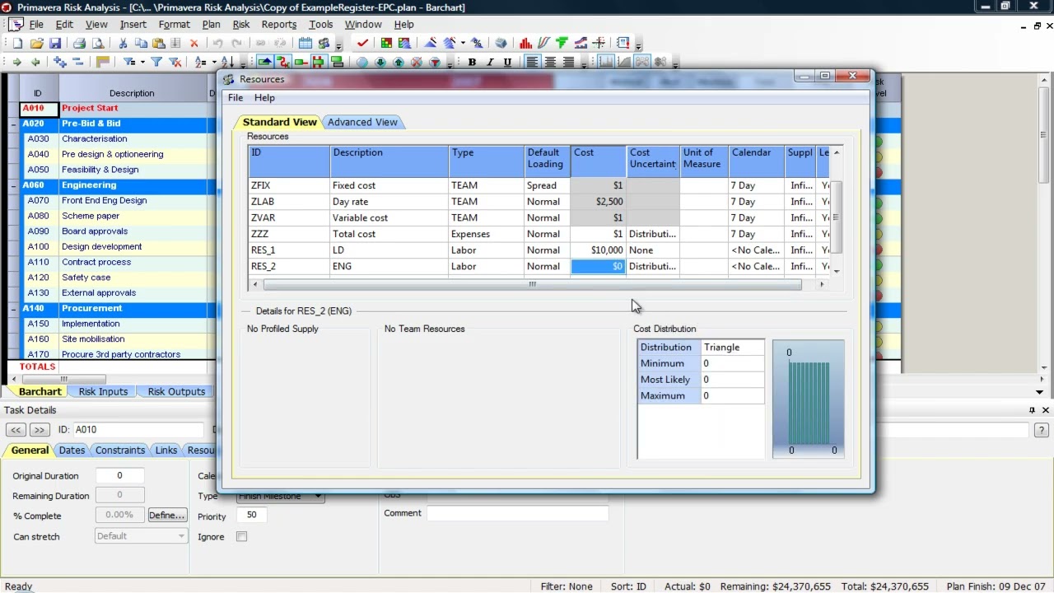Open the risk matrix grid icon
This screenshot has height=593, width=1054.
(386, 43)
